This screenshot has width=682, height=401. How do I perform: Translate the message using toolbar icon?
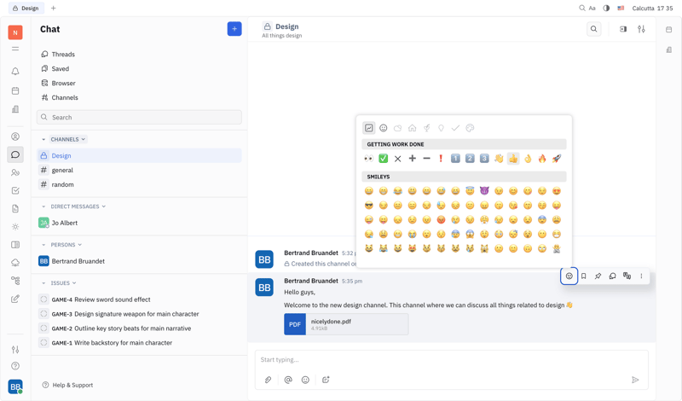pyautogui.click(x=627, y=276)
